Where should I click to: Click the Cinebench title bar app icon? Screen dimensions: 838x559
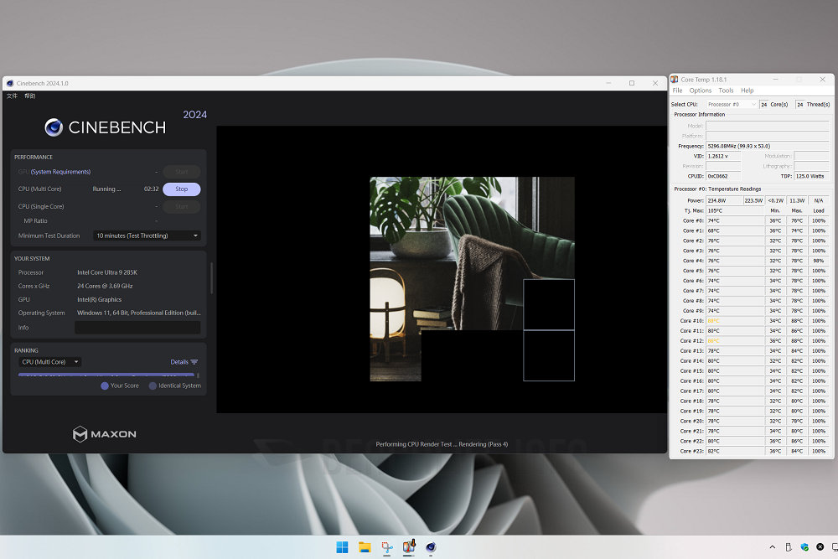[9, 83]
